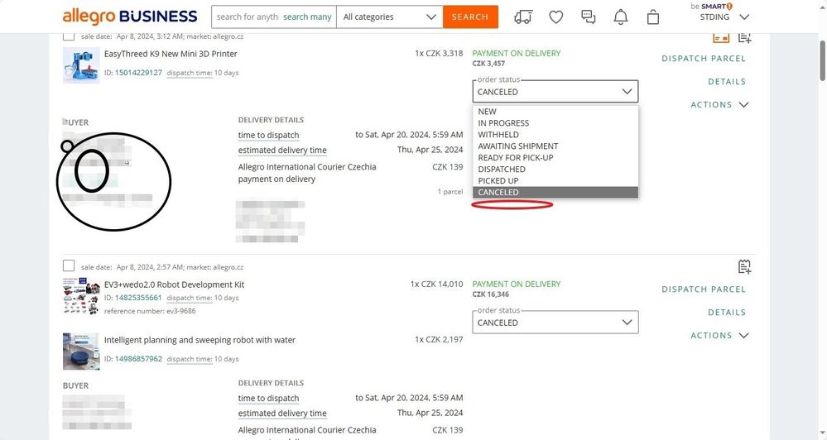The height and width of the screenshot is (440, 827).
Task: Select checkbox for Apr 8 2:57 AM order
Action: (x=69, y=265)
